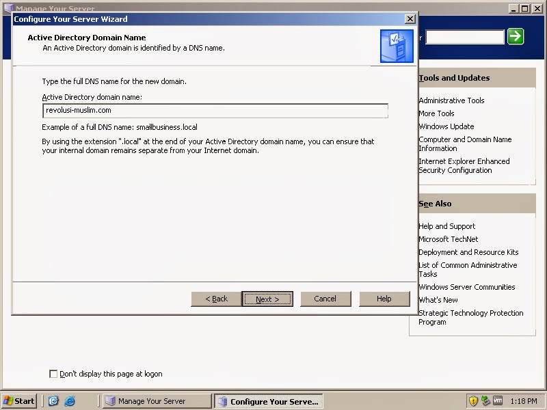The height and width of the screenshot is (410, 547).
Task: Click the Manage Your Server search box
Action: pos(465,37)
